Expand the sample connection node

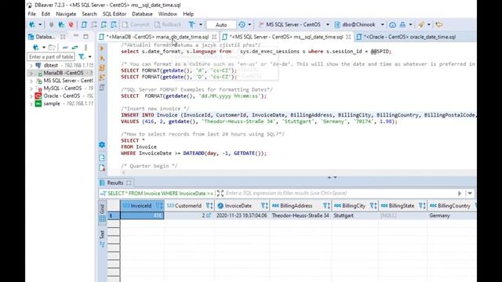(31, 104)
